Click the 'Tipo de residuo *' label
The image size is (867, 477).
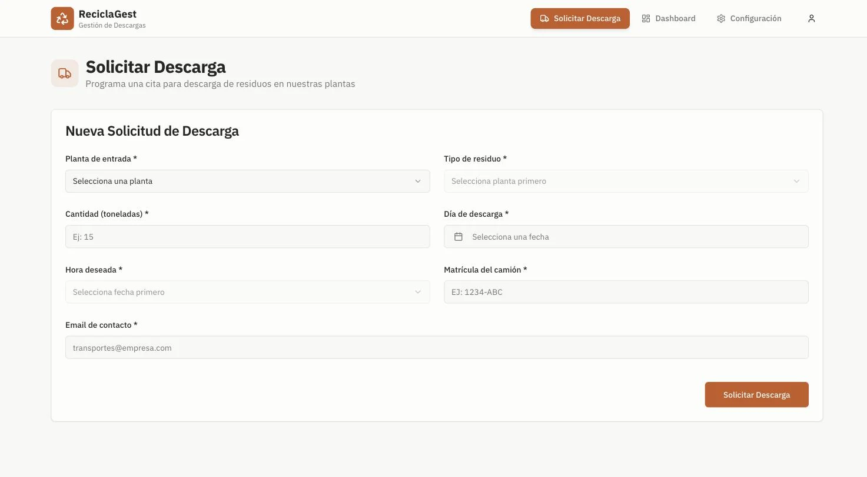[476, 159]
